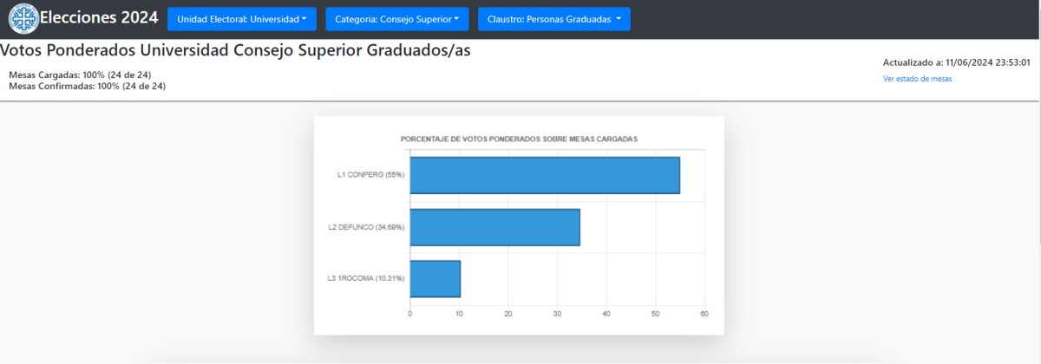Click the L3 1ROCOMA (10.31%) axis label

coord(366,278)
